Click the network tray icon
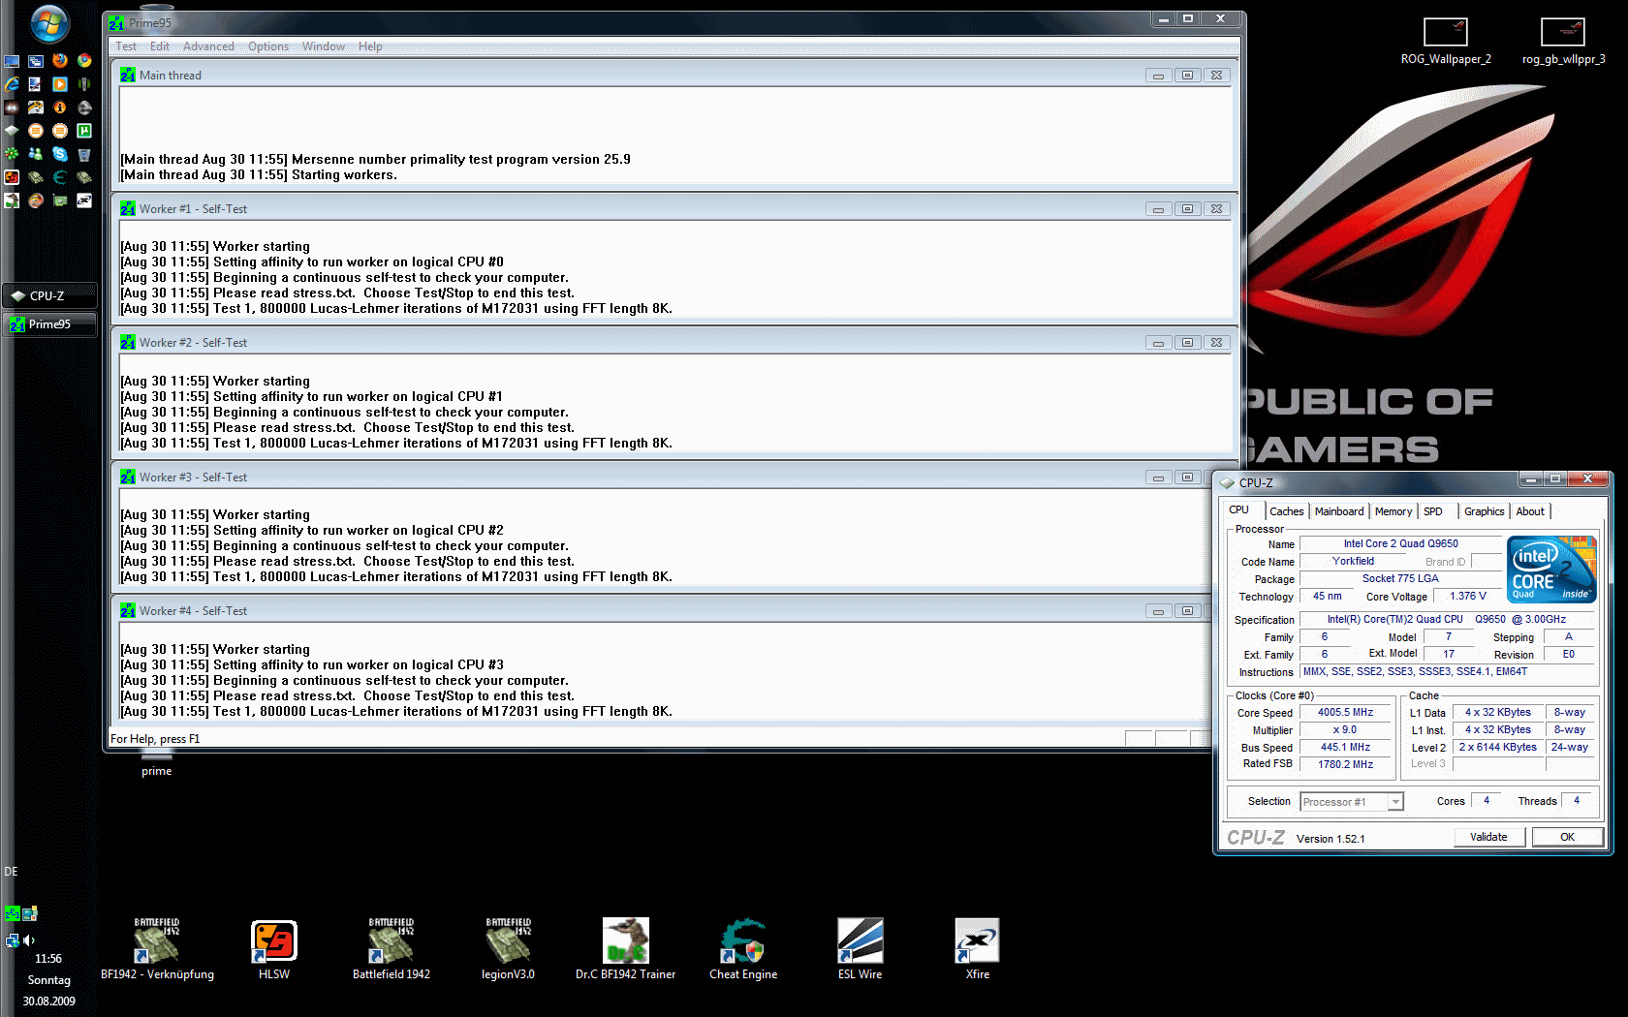This screenshot has width=1628, height=1017. click(12, 940)
